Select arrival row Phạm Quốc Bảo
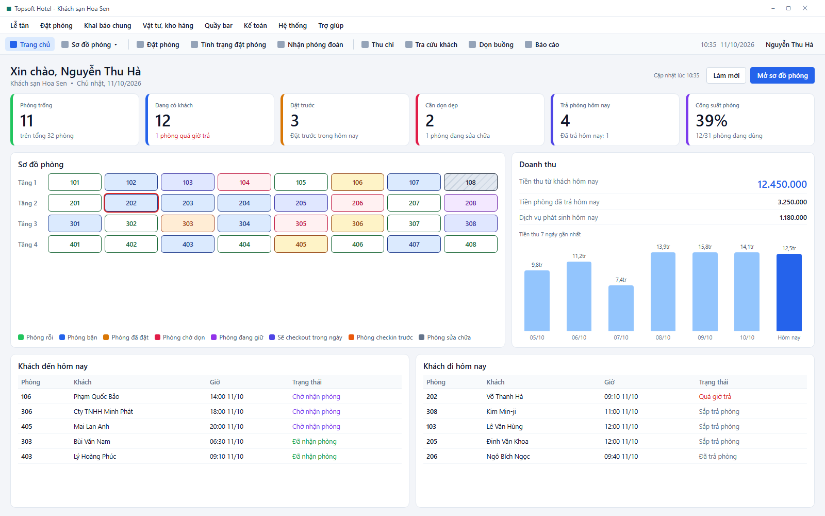This screenshot has width=825, height=516. click(x=210, y=397)
